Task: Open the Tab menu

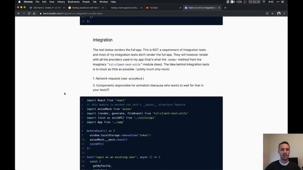Action: click(95, 2)
